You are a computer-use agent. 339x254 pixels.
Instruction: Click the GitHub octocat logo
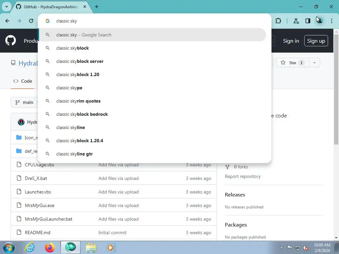[x=11, y=41]
